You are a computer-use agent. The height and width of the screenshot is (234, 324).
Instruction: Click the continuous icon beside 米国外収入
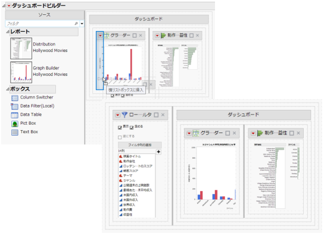121,200
